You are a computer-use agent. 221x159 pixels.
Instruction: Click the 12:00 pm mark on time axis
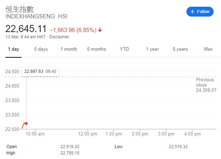tap(88, 134)
